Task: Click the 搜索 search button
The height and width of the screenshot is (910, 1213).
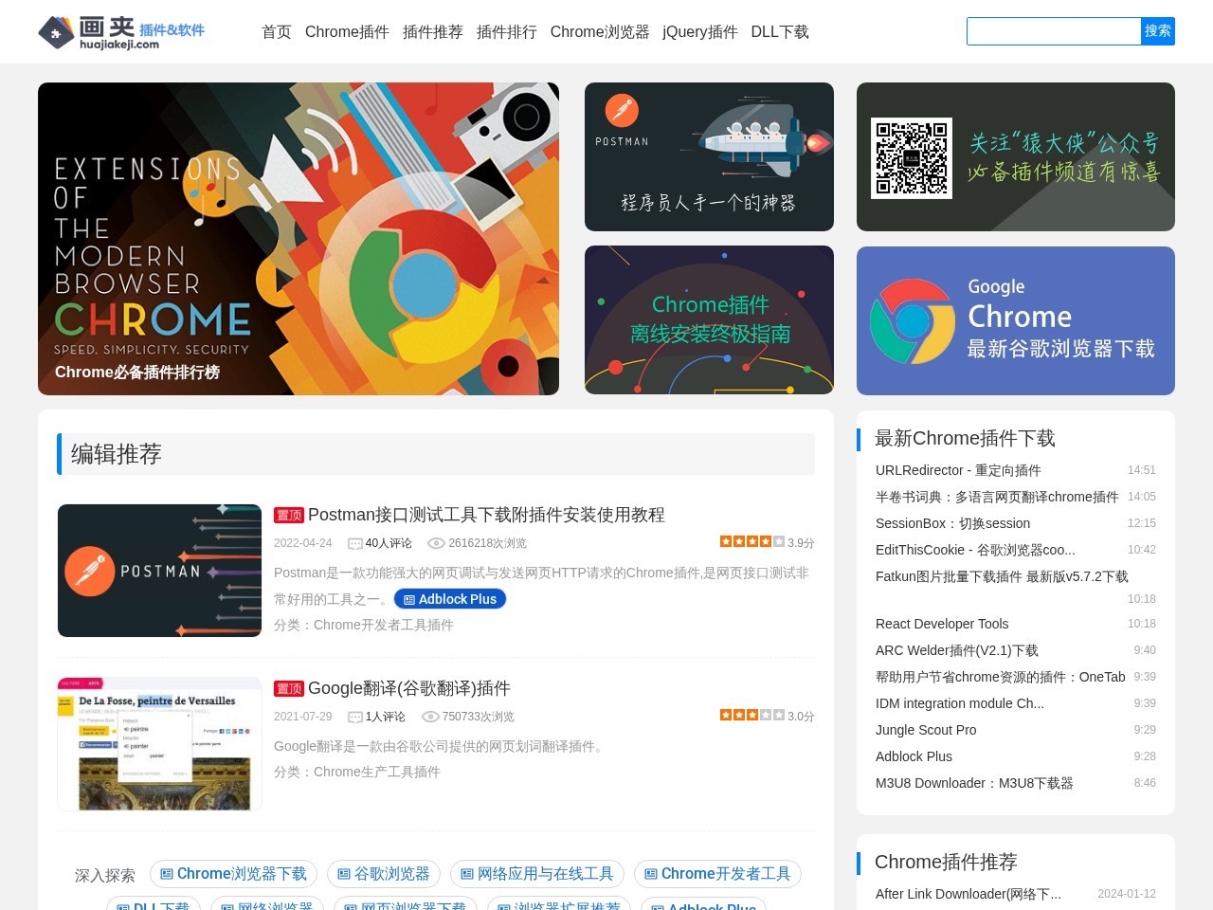Action: point(1158,31)
